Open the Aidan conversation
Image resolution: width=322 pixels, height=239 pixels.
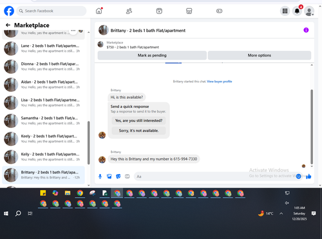[x=43, y=84]
